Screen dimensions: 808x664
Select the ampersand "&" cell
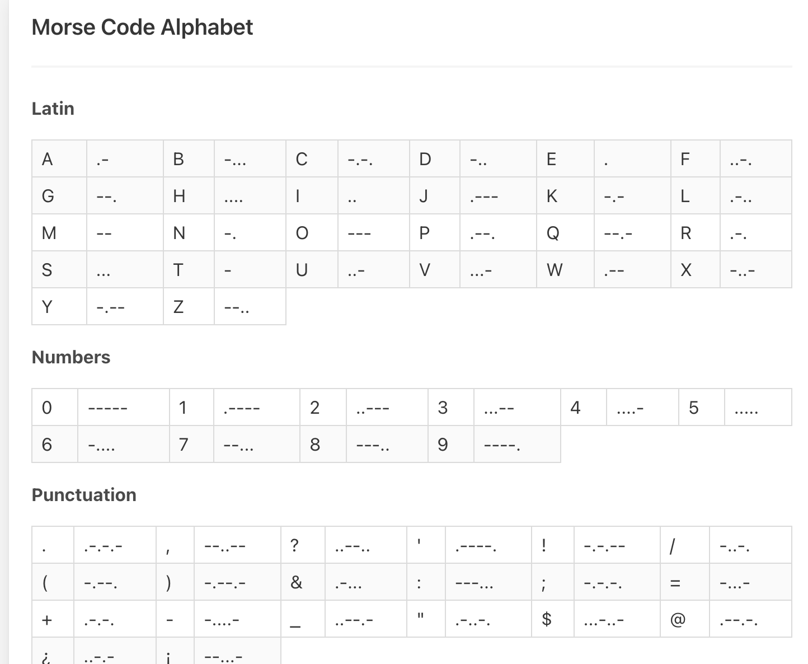point(303,582)
